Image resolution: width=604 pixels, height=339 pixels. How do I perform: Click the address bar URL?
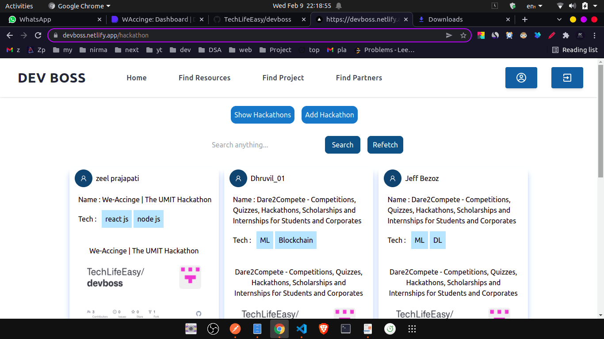point(106,35)
